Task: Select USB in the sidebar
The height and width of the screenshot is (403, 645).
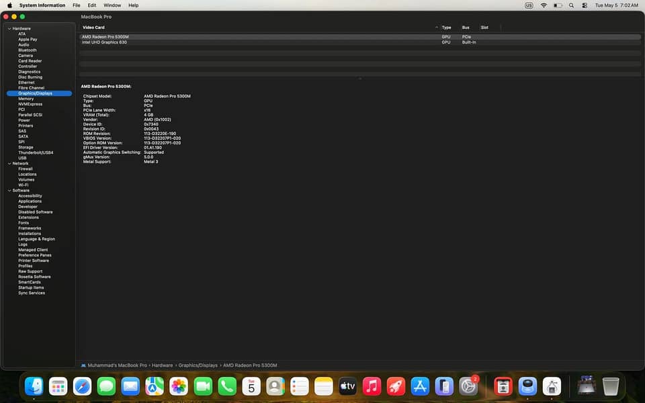Action: pyautogui.click(x=22, y=158)
